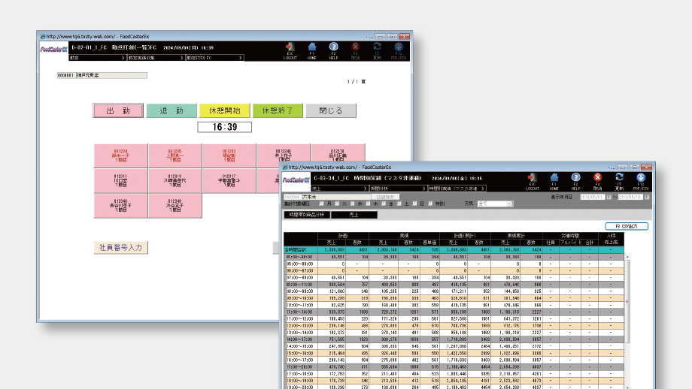The image size is (692, 389).
Task: Toggle the 特別 checkbox
Action: (x=431, y=204)
